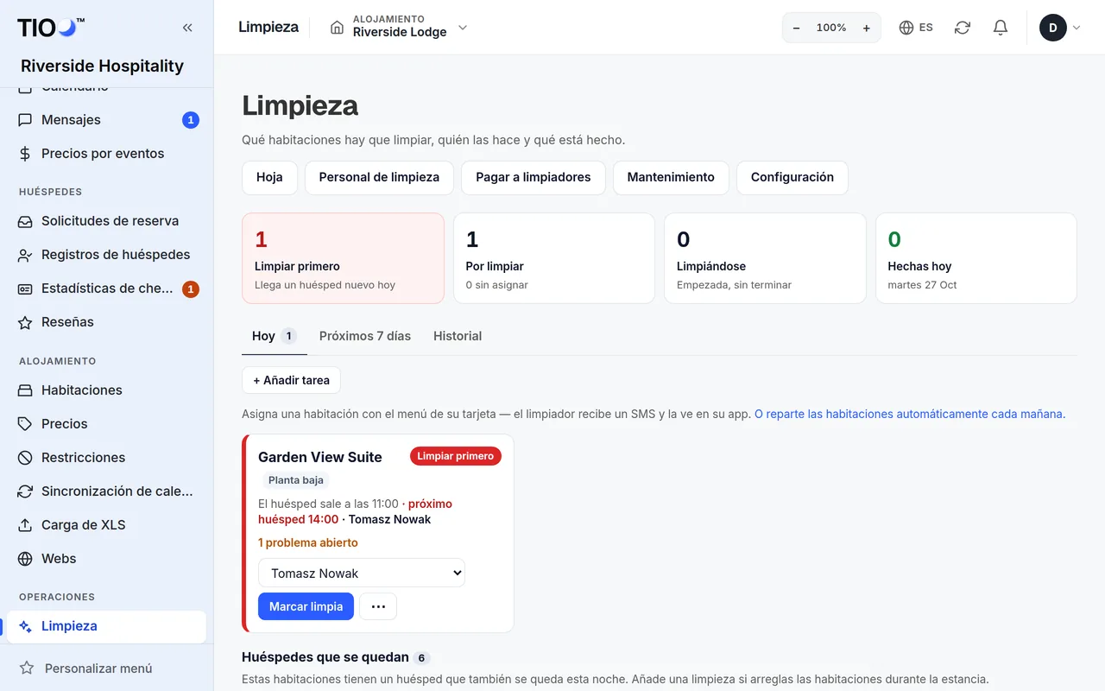Switch to the Hoy tab
This screenshot has width=1105, height=691.
[x=275, y=336]
